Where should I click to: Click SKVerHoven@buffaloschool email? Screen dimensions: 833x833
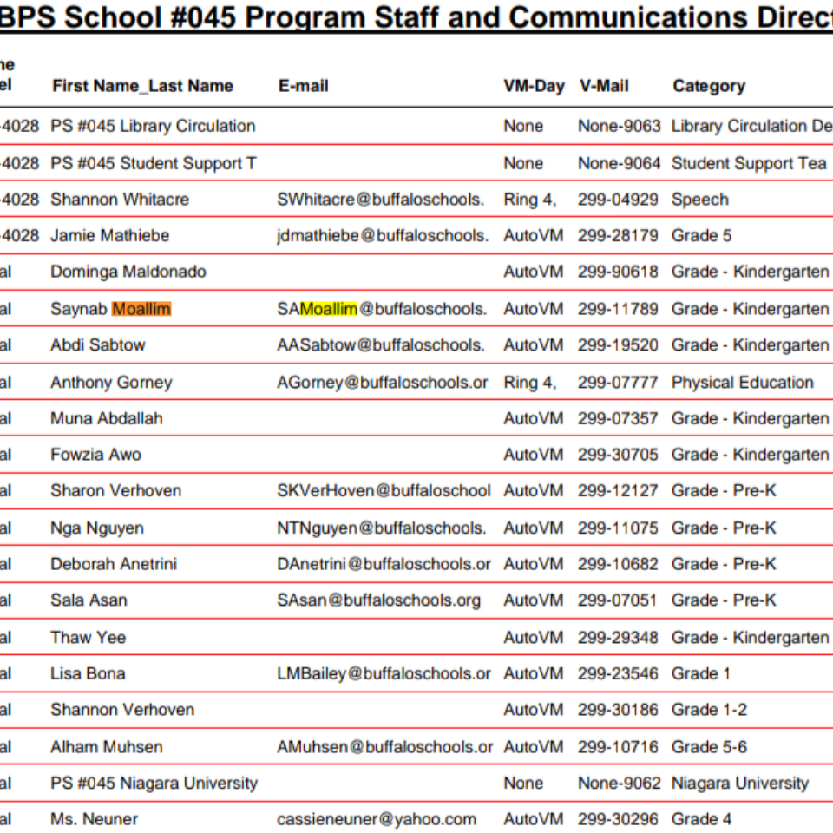click(x=384, y=490)
